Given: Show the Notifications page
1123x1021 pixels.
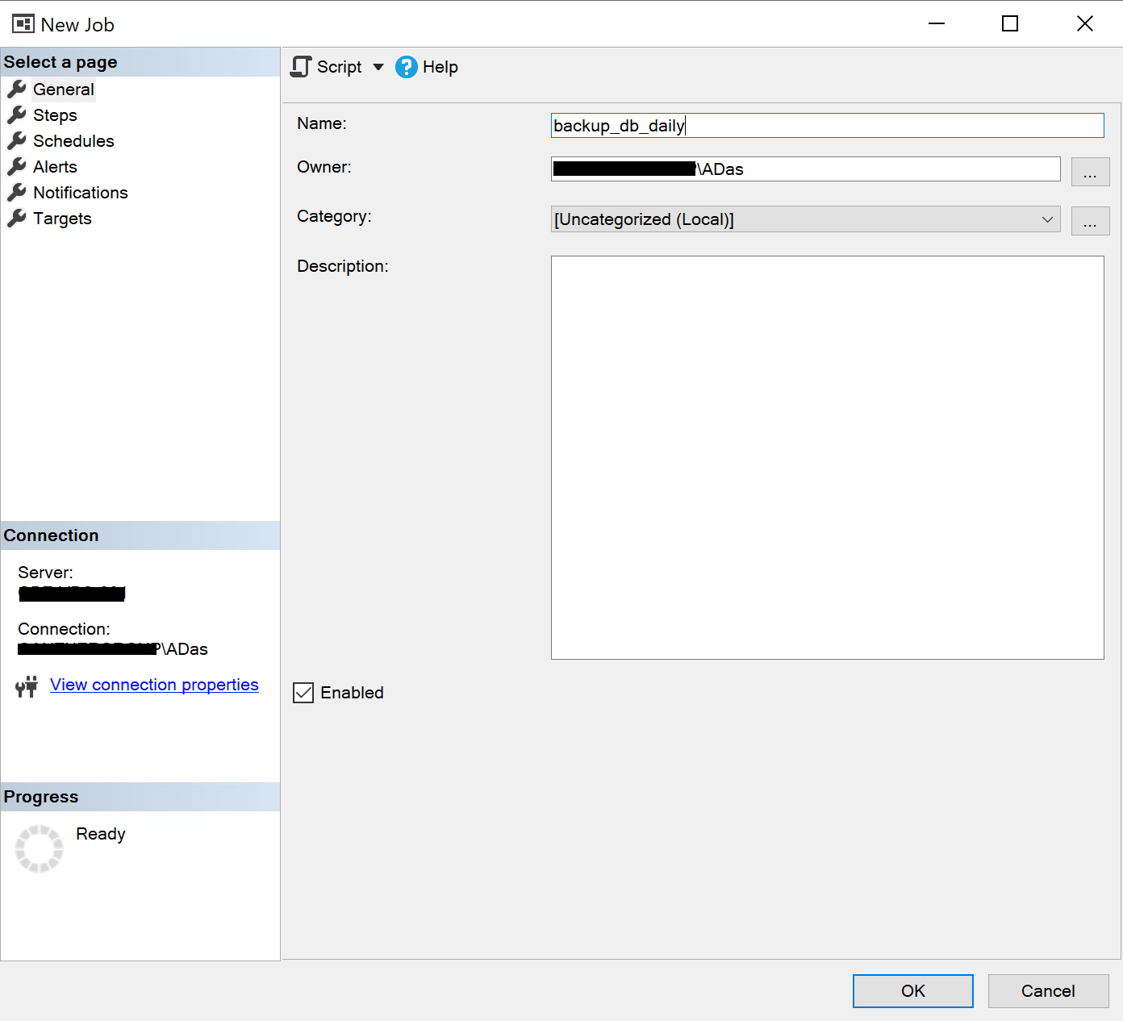Looking at the screenshot, I should pos(81,193).
